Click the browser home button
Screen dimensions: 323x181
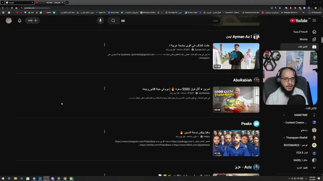(16, 8)
